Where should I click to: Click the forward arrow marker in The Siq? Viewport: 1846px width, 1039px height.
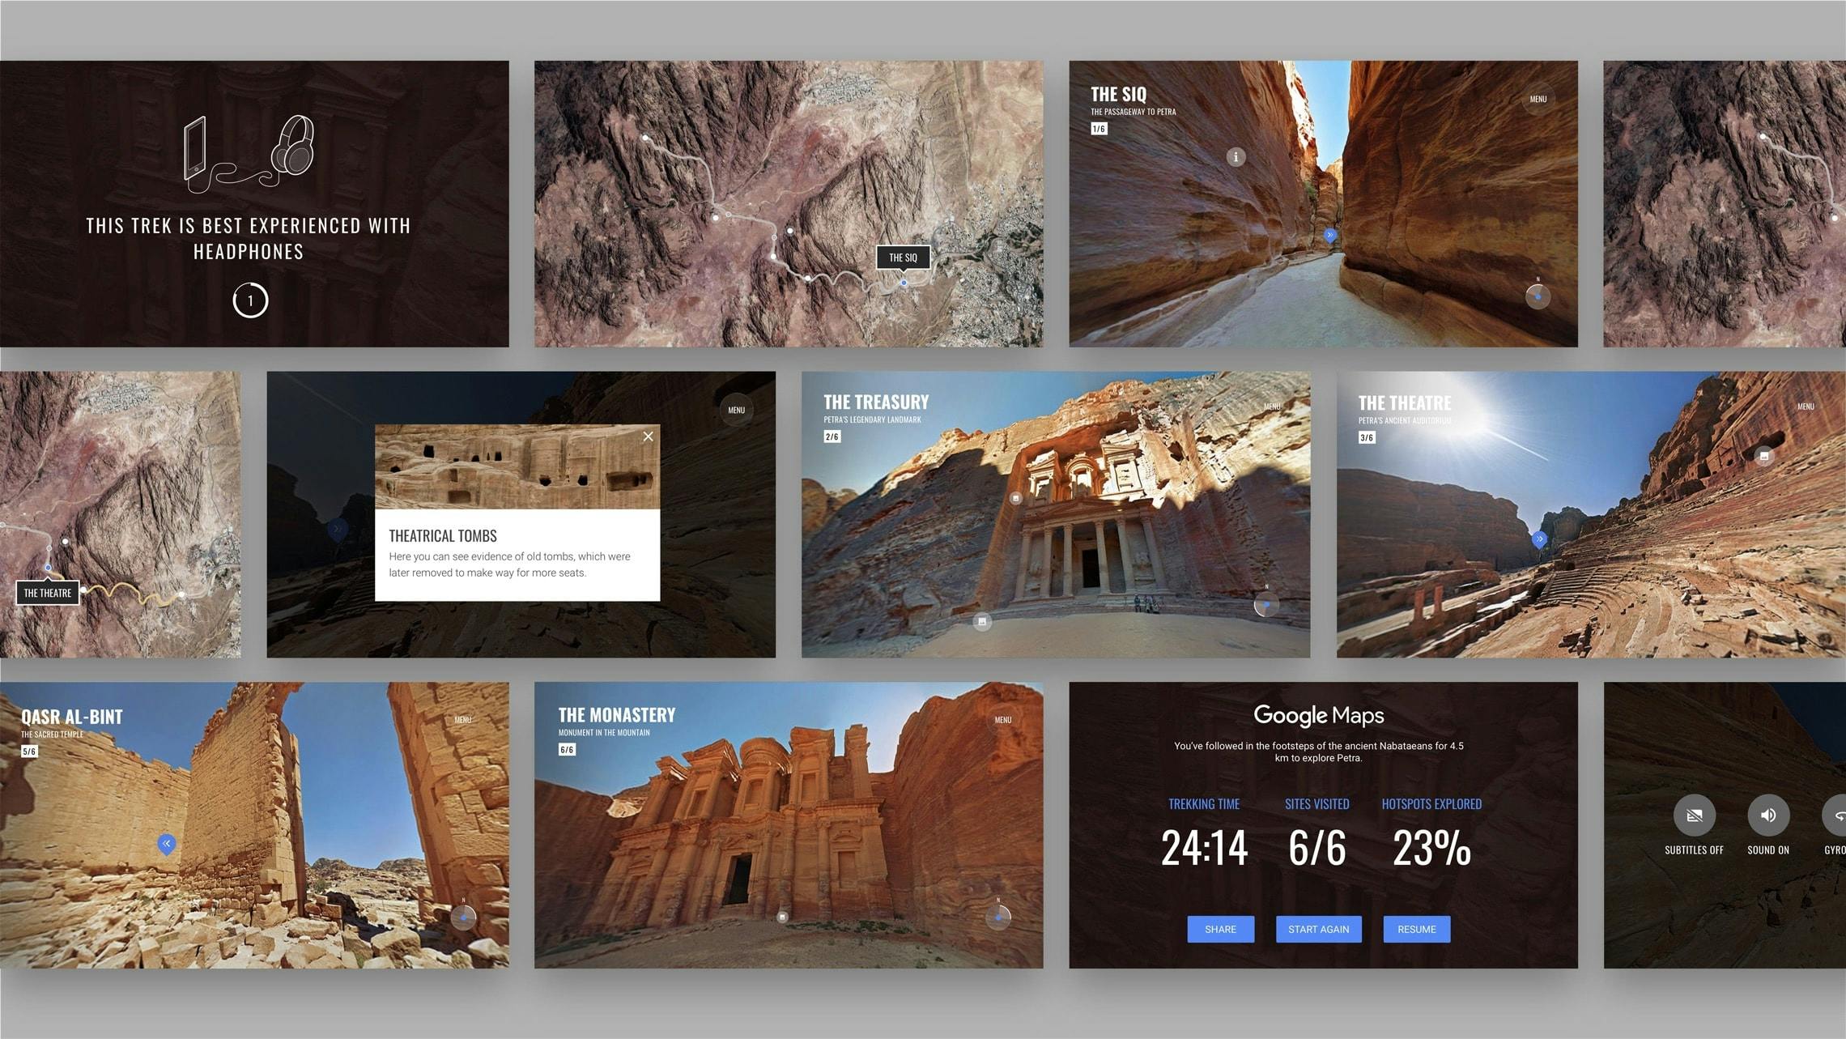1329,235
